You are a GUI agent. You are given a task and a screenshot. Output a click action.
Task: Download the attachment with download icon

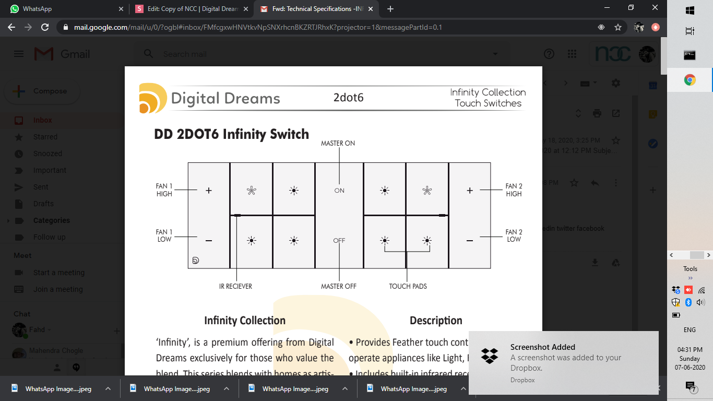click(595, 263)
